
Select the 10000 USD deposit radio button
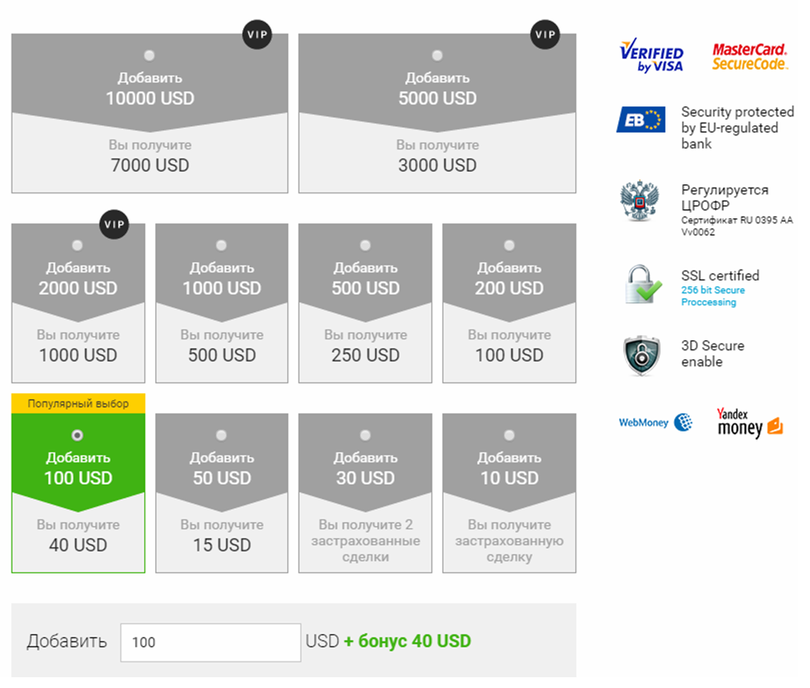[149, 56]
